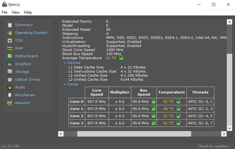Select the RAM sidebar icon
Viewport: 235px width, 149px height.
(x=10, y=48)
